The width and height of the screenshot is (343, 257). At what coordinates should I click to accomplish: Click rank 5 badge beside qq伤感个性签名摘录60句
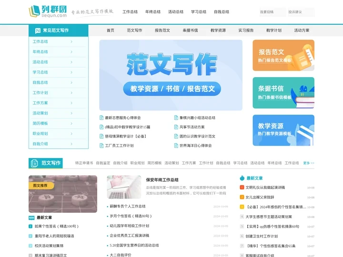(x=242, y=227)
